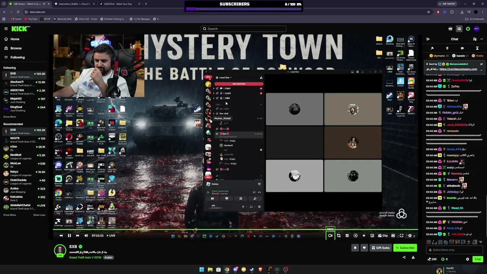The height and width of the screenshot is (274, 487).
Task: Toggle follow heart button for SXB
Action: pos(364,248)
